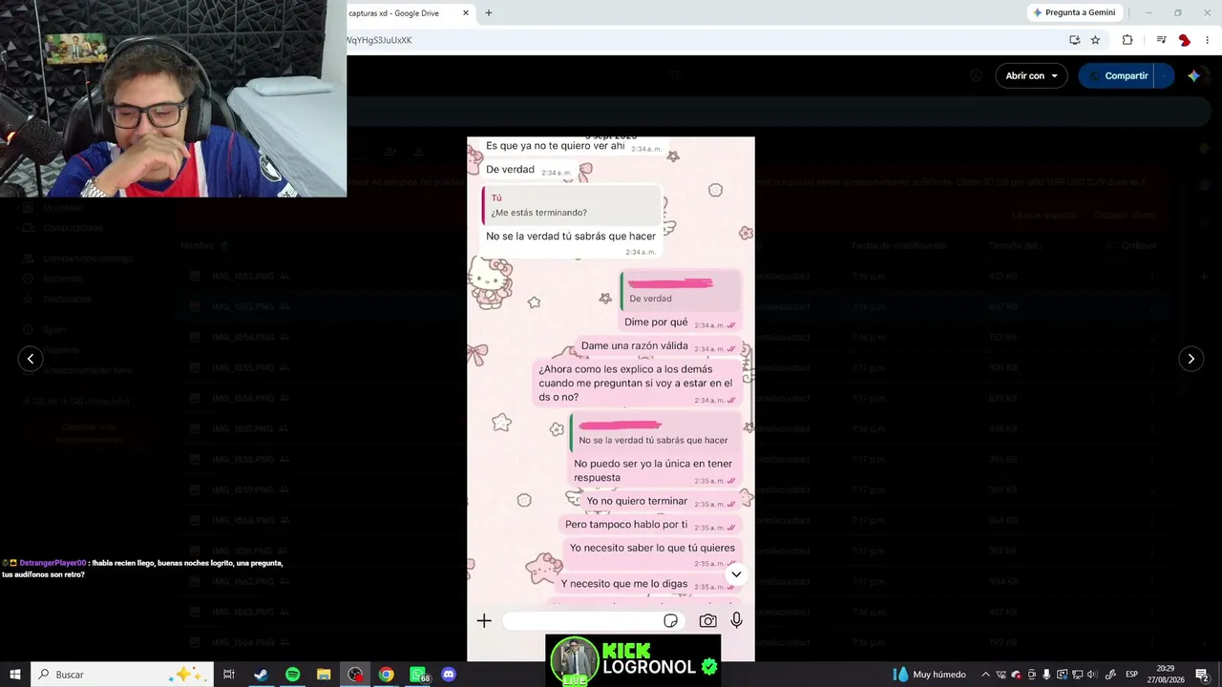Click the 'Muy húmedo' weather widget
The height and width of the screenshot is (687, 1222).
(929, 675)
